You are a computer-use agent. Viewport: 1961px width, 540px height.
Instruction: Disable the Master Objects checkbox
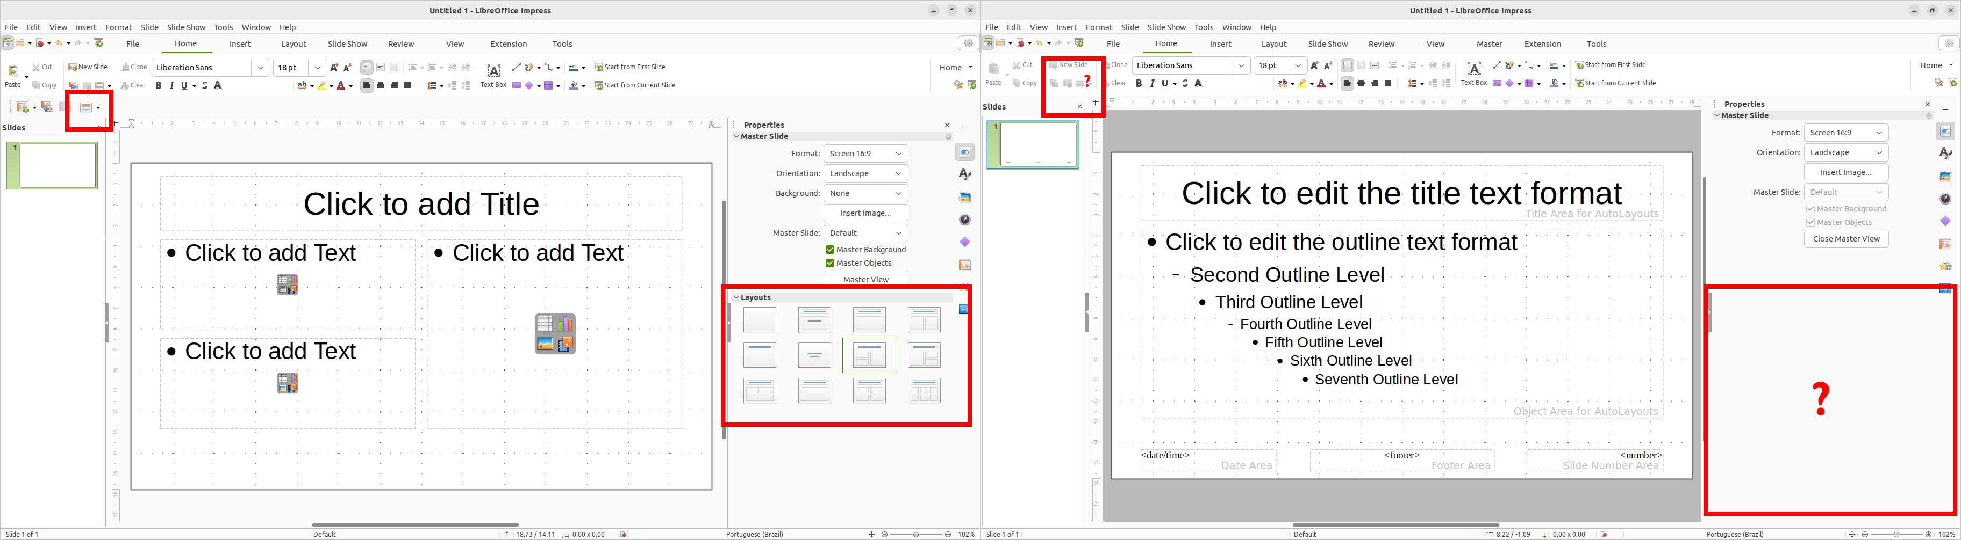(x=830, y=262)
